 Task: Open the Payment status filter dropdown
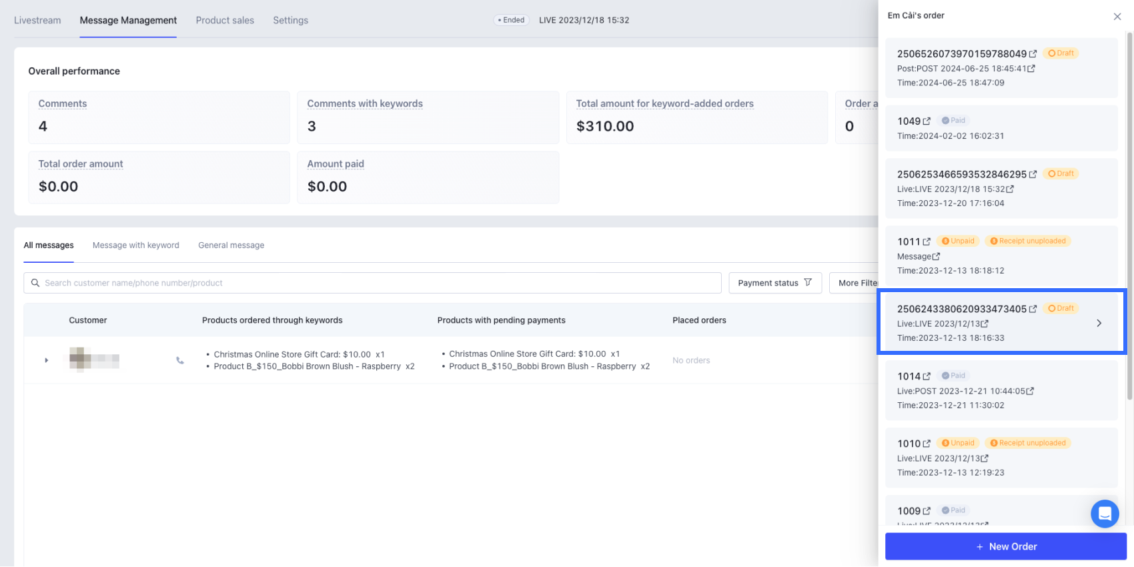click(774, 283)
